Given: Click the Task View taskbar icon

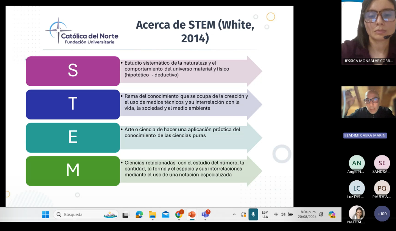Looking at the screenshot, I should tap(126, 215).
